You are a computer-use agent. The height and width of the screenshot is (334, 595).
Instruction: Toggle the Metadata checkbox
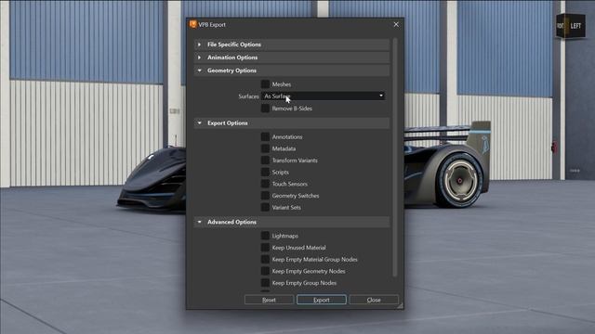[265, 148]
